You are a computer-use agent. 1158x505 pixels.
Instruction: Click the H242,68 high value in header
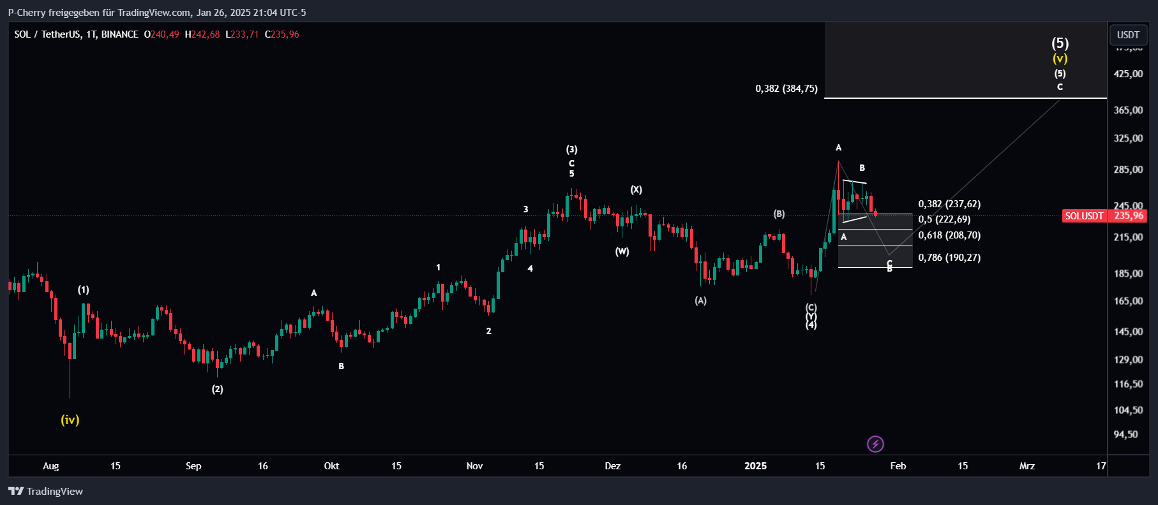click(202, 34)
